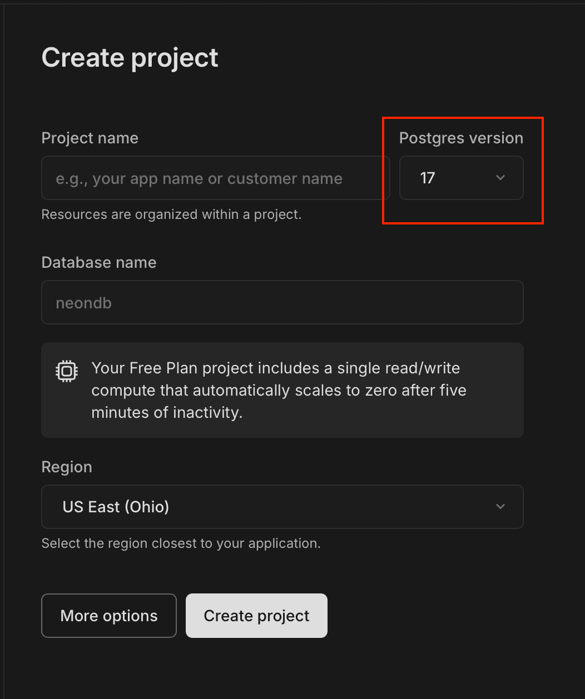Click into the Database name field
The image size is (585, 699).
click(282, 302)
